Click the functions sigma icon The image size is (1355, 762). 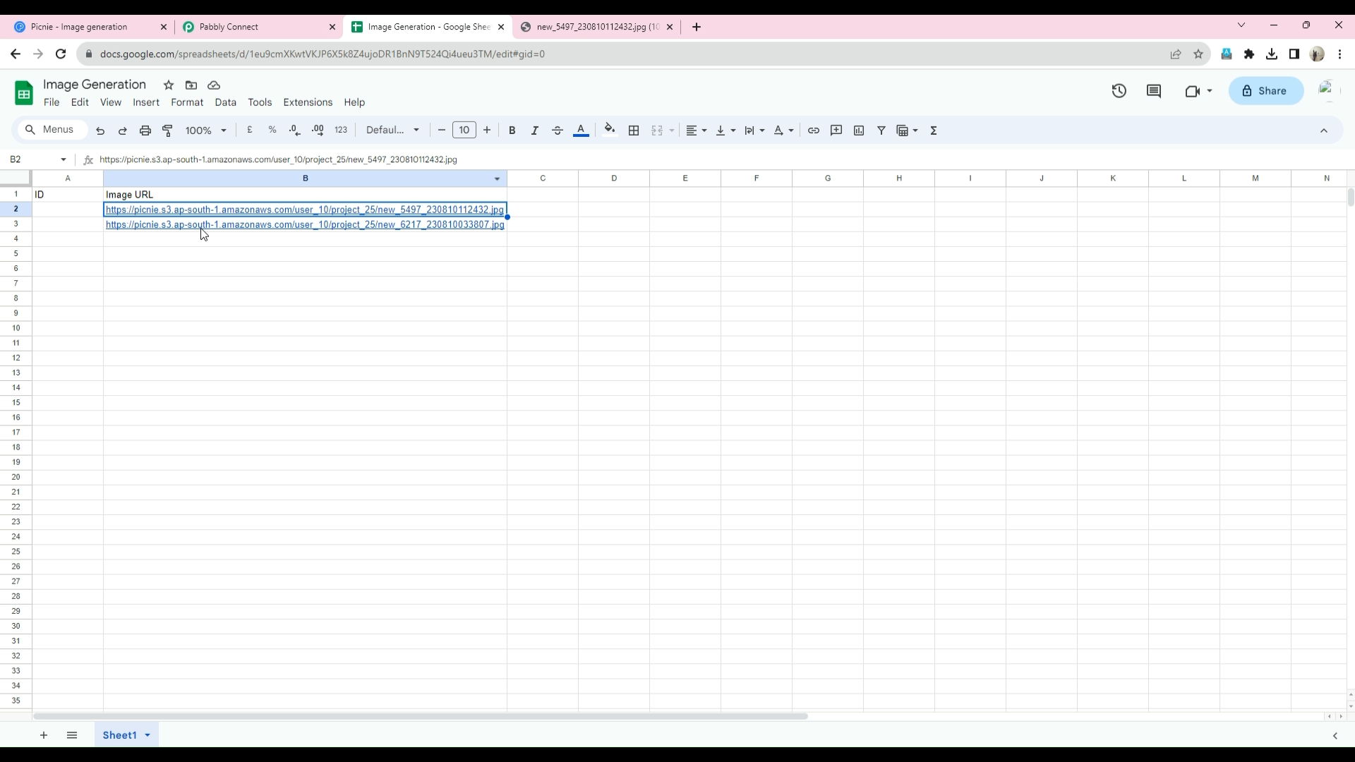(934, 131)
